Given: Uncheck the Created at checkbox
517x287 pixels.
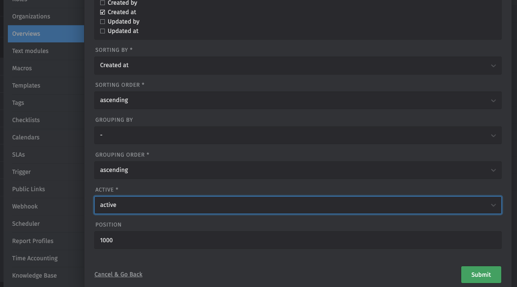Looking at the screenshot, I should tap(103, 12).
